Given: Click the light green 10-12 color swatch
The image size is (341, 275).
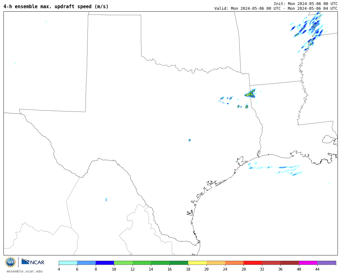Looking at the screenshot, I should click(x=123, y=263).
